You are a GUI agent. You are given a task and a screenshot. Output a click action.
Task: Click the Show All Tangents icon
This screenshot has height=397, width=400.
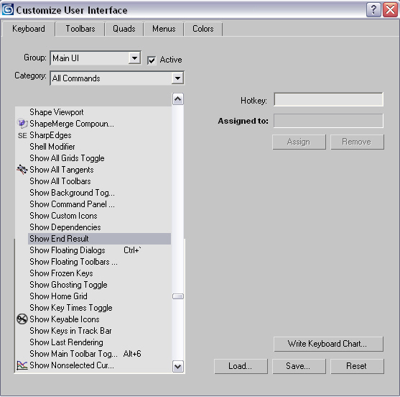click(x=22, y=170)
